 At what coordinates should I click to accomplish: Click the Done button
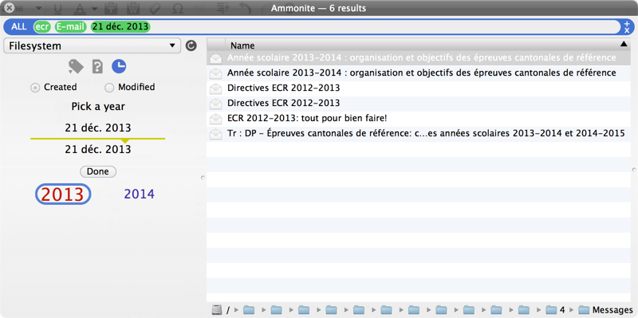pyautogui.click(x=98, y=171)
